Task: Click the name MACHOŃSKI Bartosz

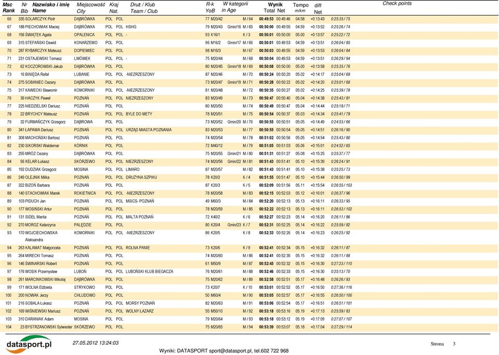Action: [42, 138]
